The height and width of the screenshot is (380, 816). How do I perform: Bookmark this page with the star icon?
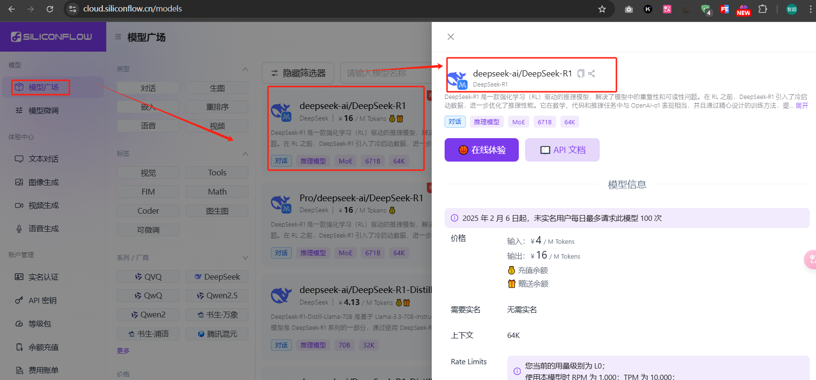pyautogui.click(x=602, y=9)
